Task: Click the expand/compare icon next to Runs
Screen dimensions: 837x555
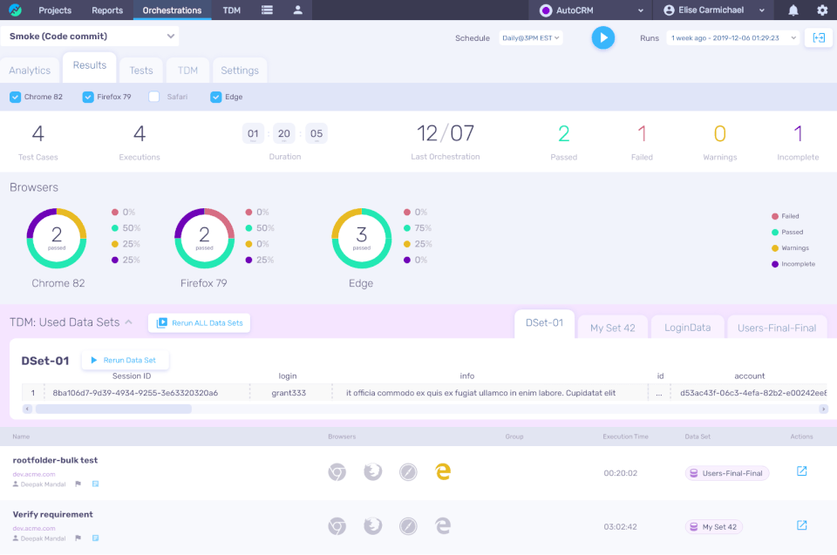Action: [819, 37]
